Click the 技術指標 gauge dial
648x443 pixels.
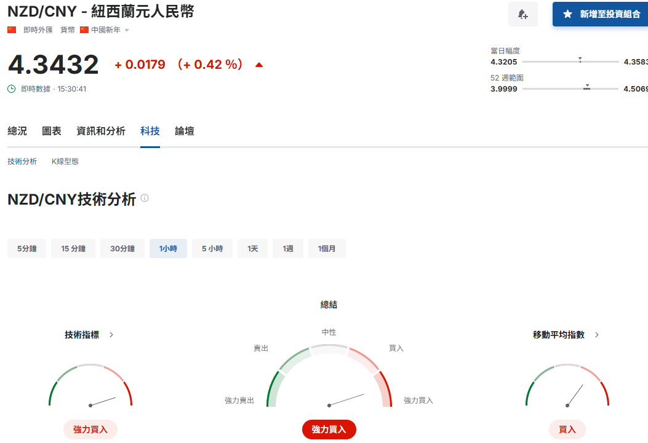tap(90, 386)
